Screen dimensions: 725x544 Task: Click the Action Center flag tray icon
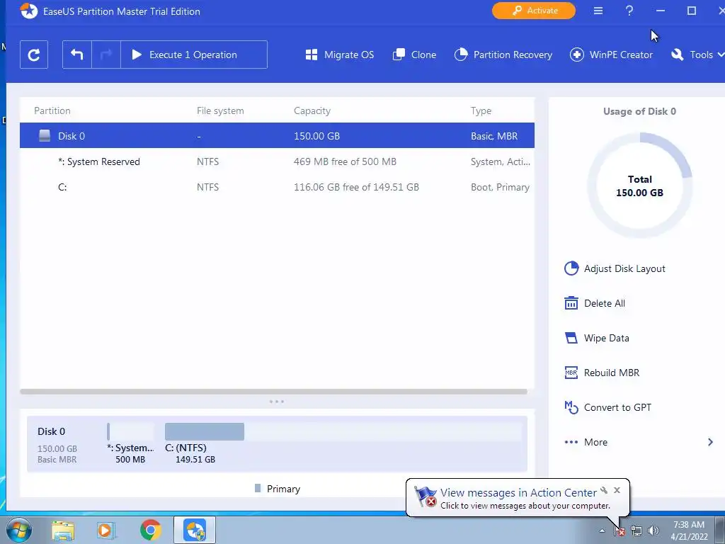[620, 531]
